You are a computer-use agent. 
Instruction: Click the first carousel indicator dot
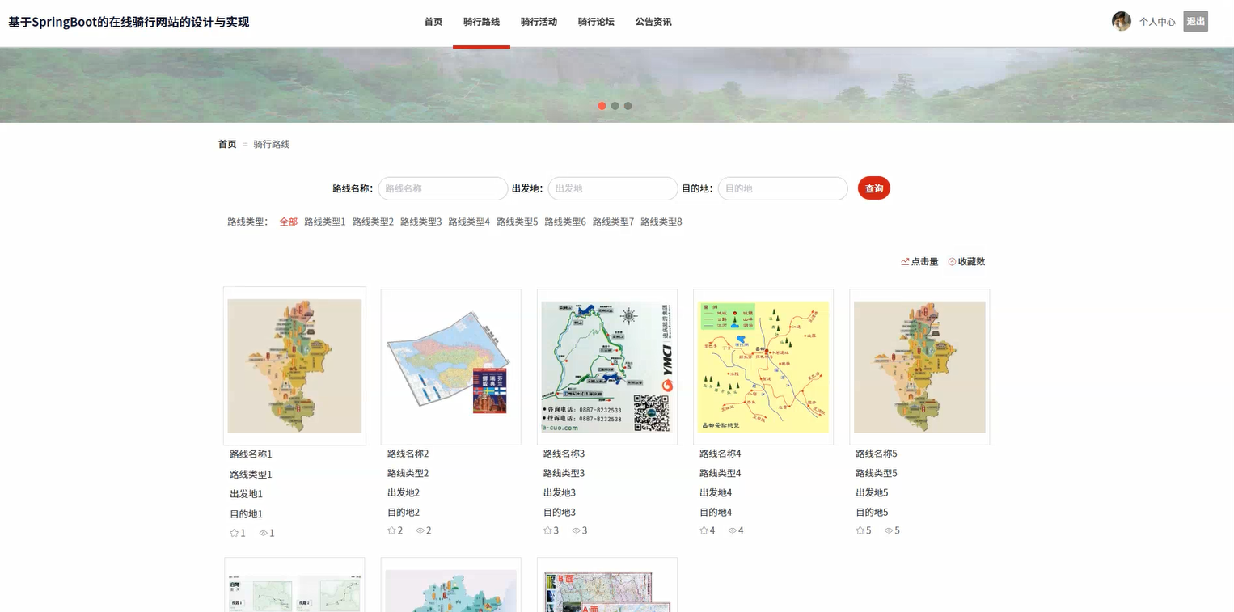pyautogui.click(x=602, y=105)
